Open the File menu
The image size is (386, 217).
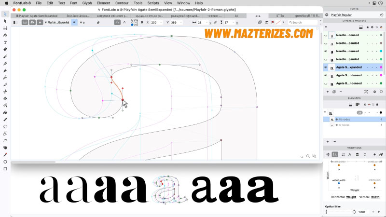tap(39, 3)
